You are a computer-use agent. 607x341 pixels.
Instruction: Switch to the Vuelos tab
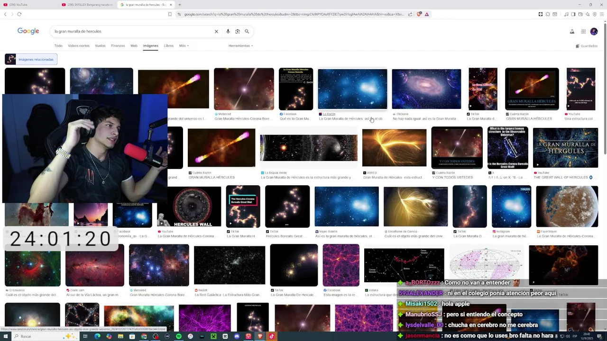100,46
